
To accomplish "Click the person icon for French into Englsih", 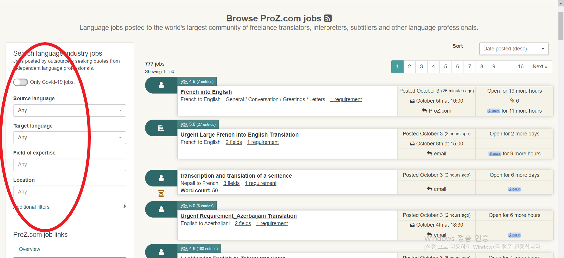I will 161,85.
